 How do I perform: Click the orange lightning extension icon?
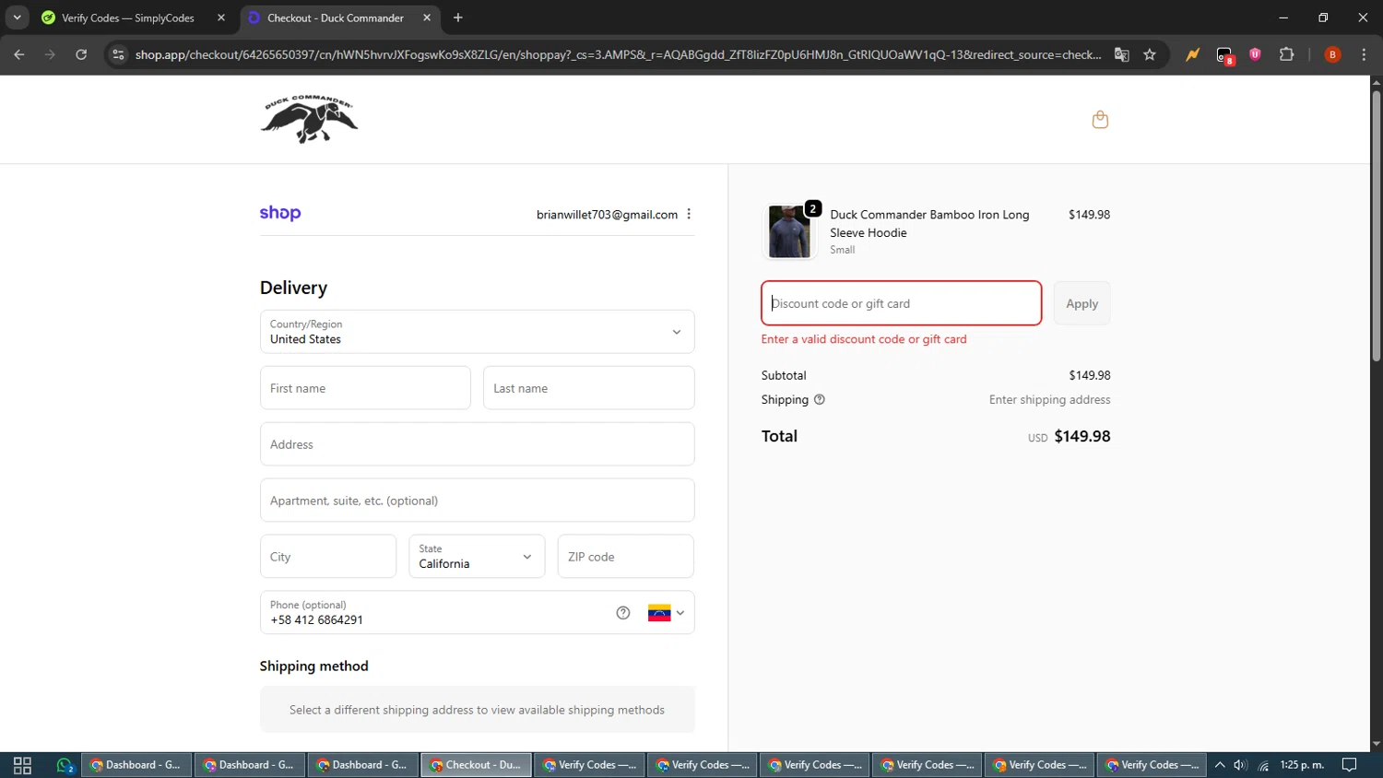[1193, 54]
